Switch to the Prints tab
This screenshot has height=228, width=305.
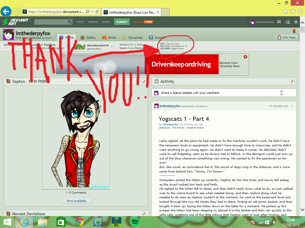coord(109,38)
